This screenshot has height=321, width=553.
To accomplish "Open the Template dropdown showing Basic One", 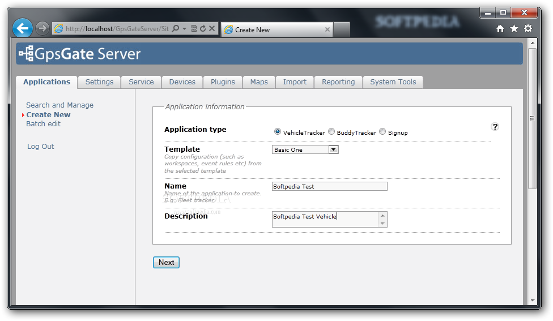I will click(x=305, y=150).
